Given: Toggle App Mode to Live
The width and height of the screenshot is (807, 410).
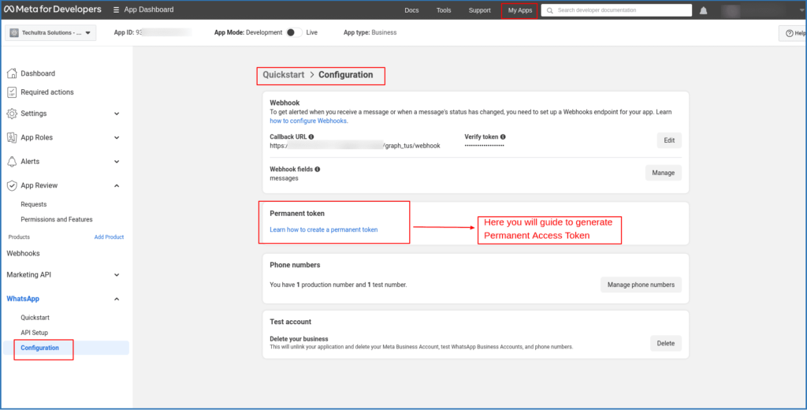Looking at the screenshot, I should coord(294,32).
